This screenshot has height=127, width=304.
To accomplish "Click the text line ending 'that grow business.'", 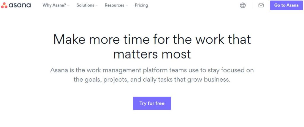I will click(152, 80).
